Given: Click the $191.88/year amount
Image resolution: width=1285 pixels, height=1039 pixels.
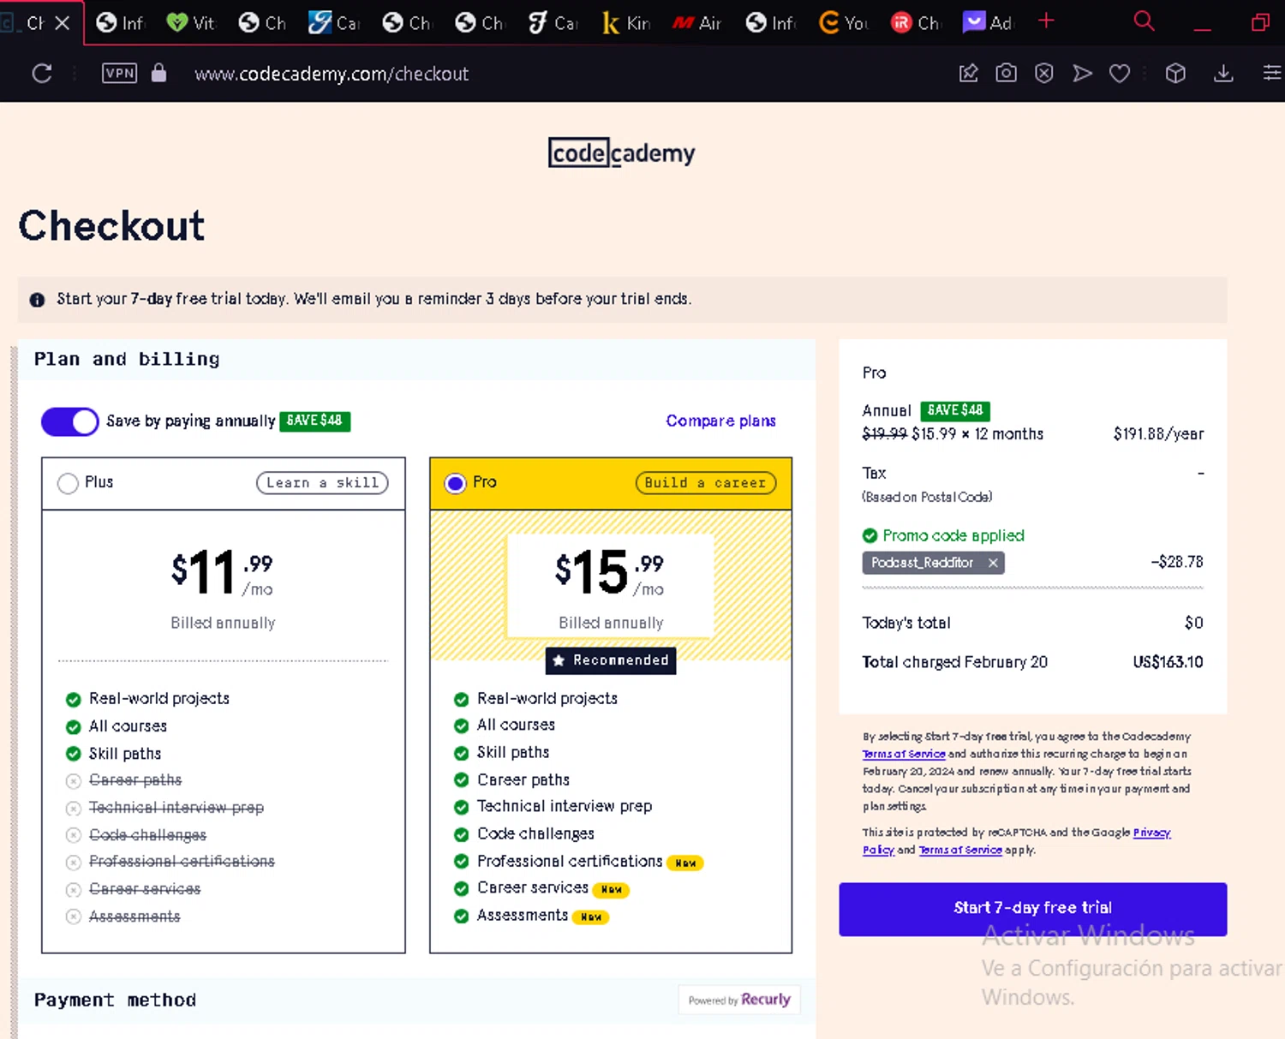Looking at the screenshot, I should coord(1158,434).
